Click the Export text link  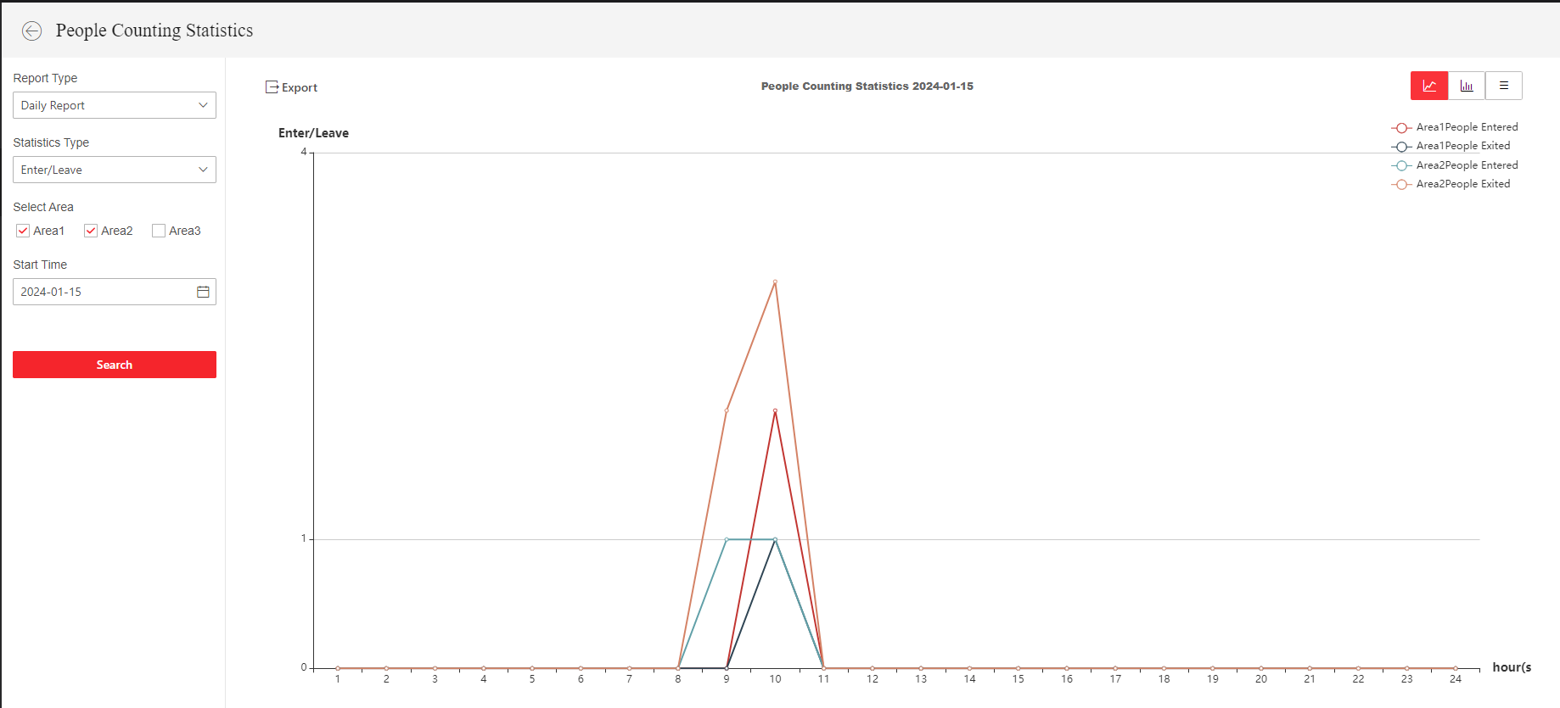tap(300, 87)
